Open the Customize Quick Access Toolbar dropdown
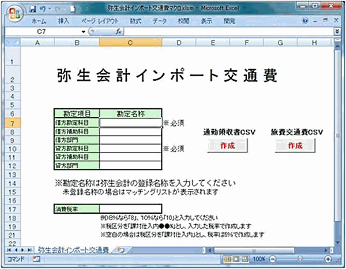Viewport: 346px width, 269px height. tap(86, 9)
